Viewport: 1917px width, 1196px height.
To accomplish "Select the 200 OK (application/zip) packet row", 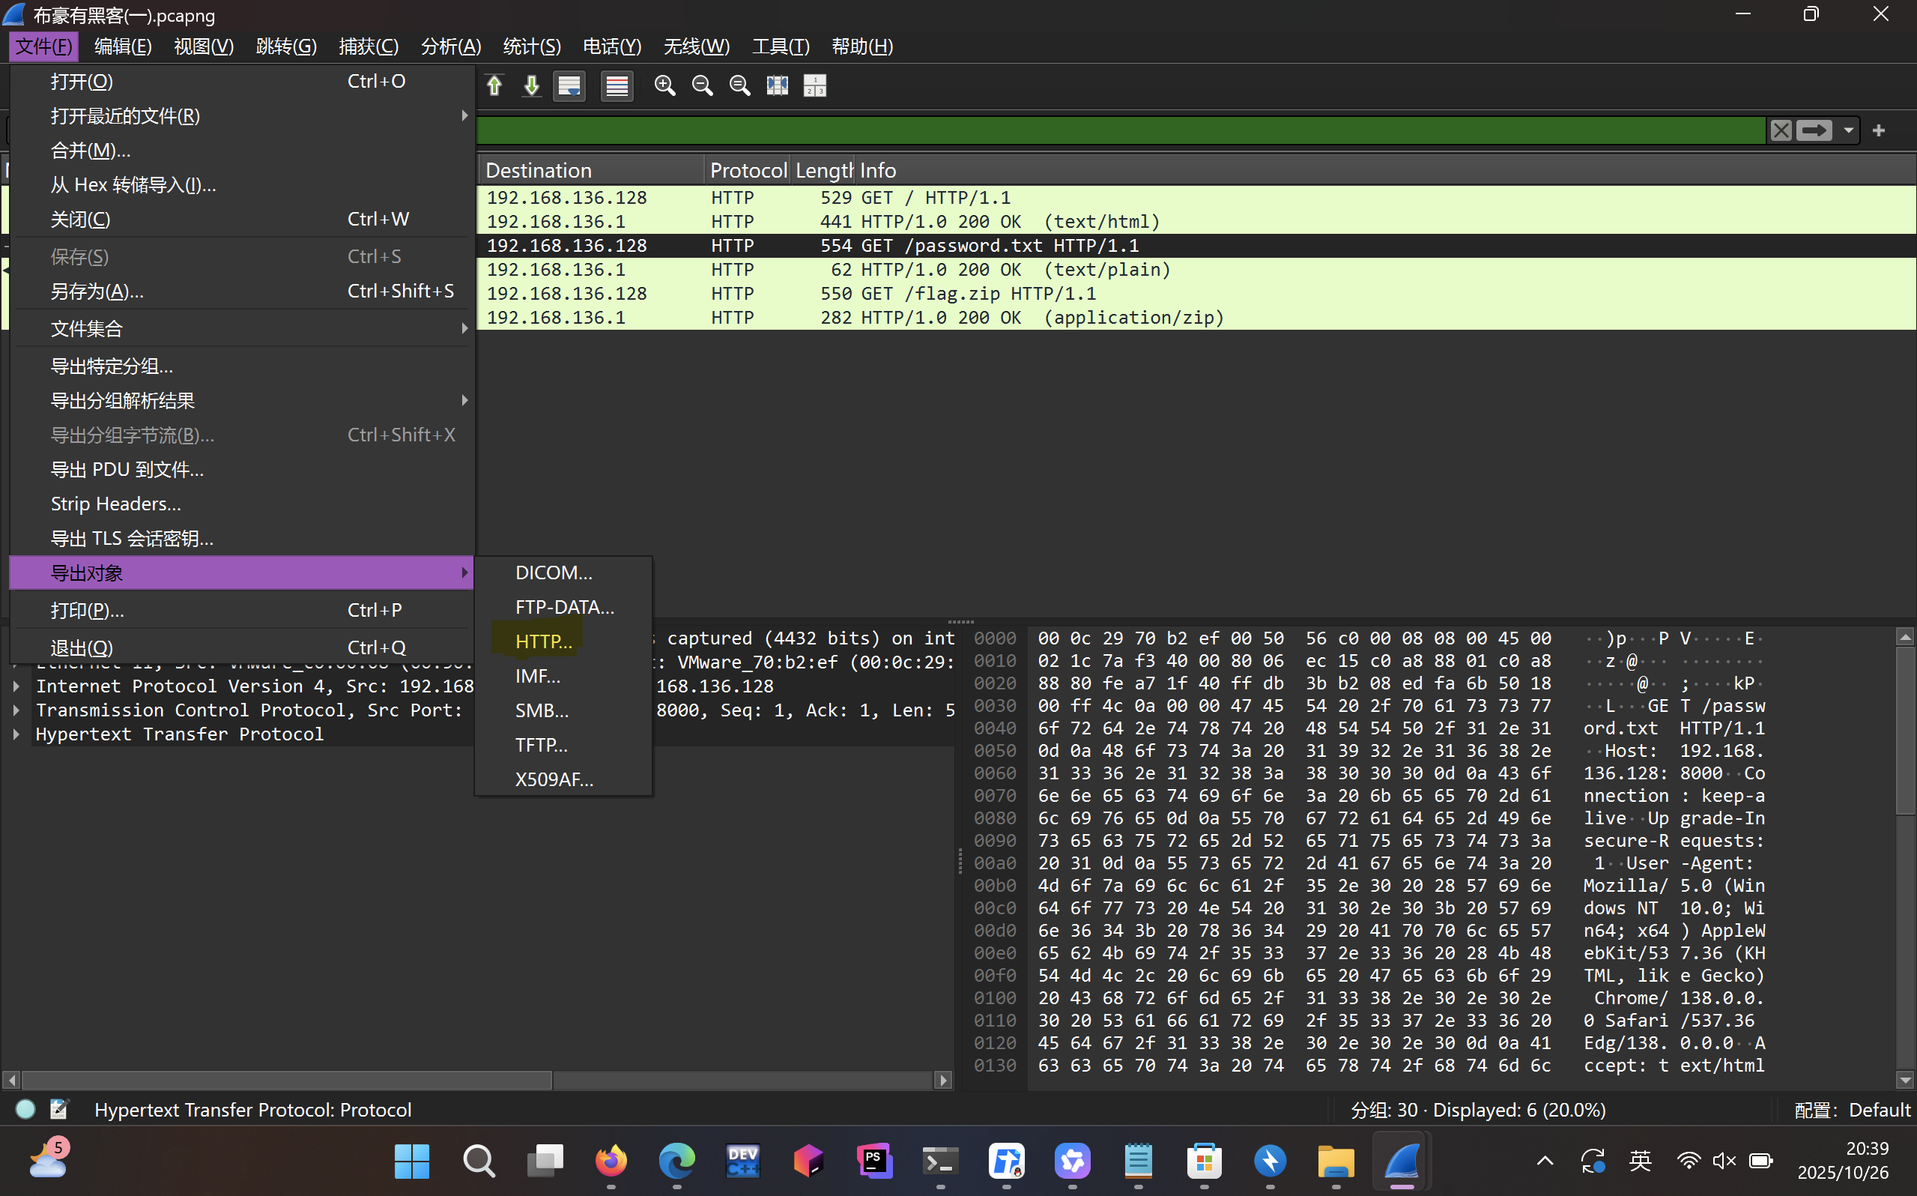I will [1197, 317].
